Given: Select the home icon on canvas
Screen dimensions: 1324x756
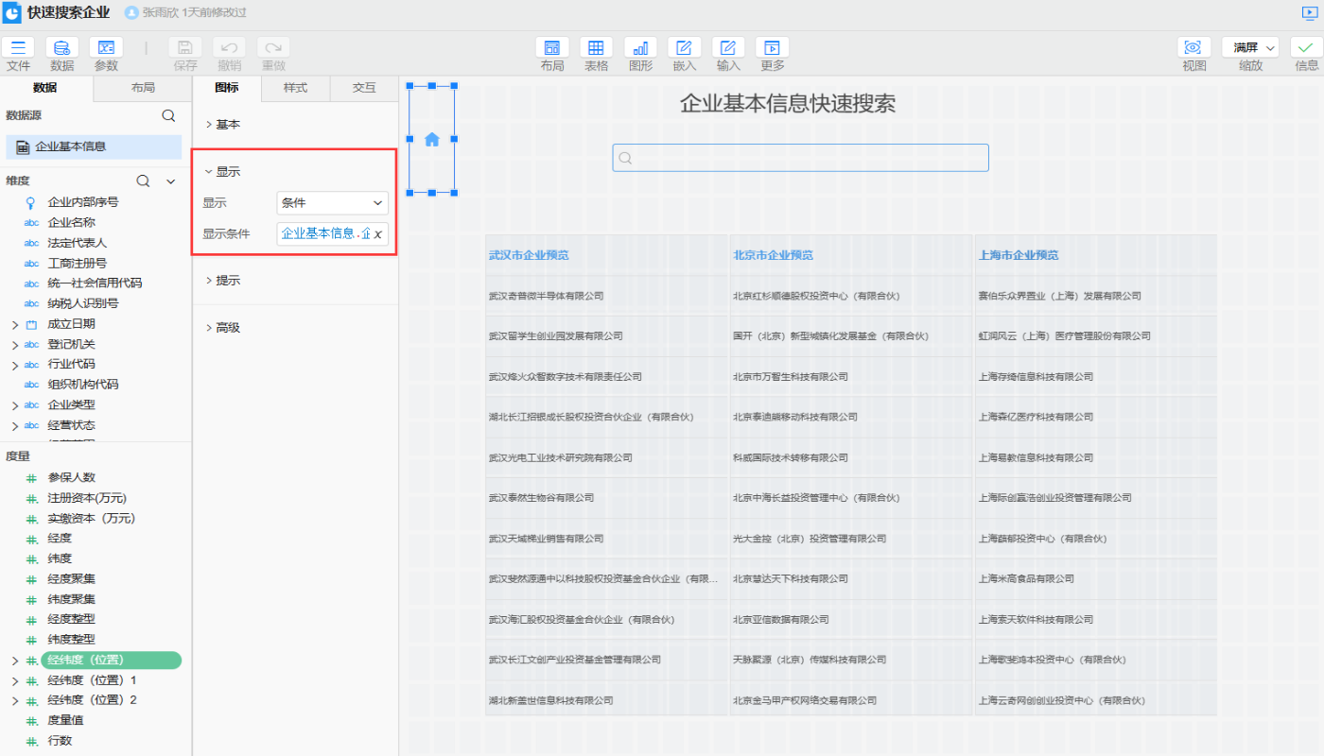Looking at the screenshot, I should (x=432, y=140).
